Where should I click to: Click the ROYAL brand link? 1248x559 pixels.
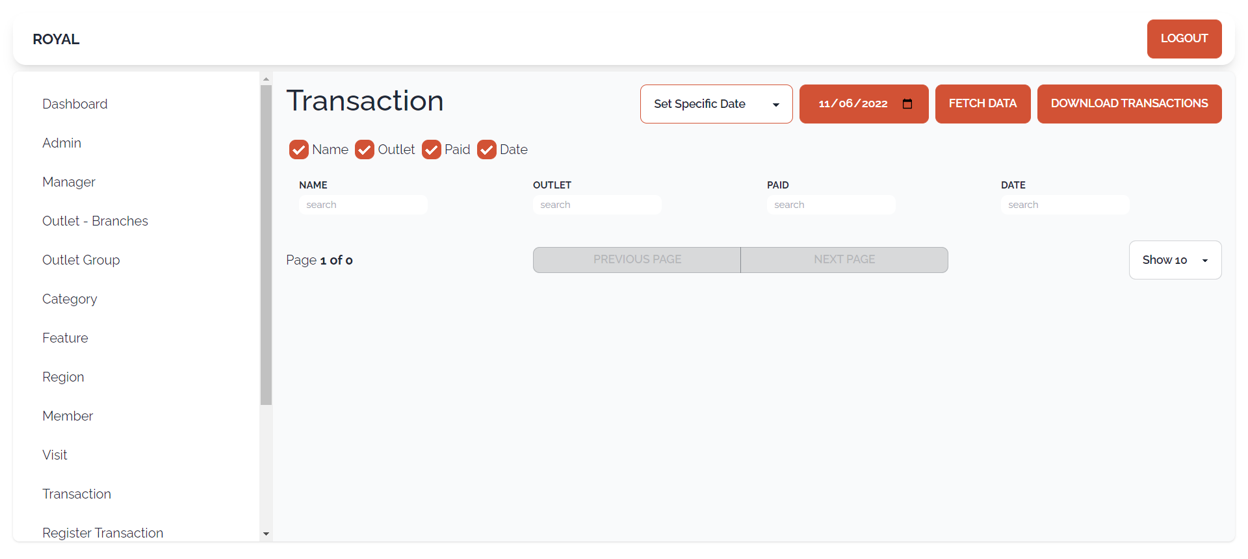pyautogui.click(x=56, y=39)
